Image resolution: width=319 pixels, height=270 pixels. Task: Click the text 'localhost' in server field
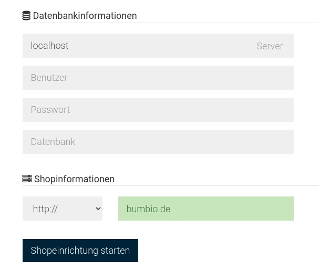(x=49, y=46)
